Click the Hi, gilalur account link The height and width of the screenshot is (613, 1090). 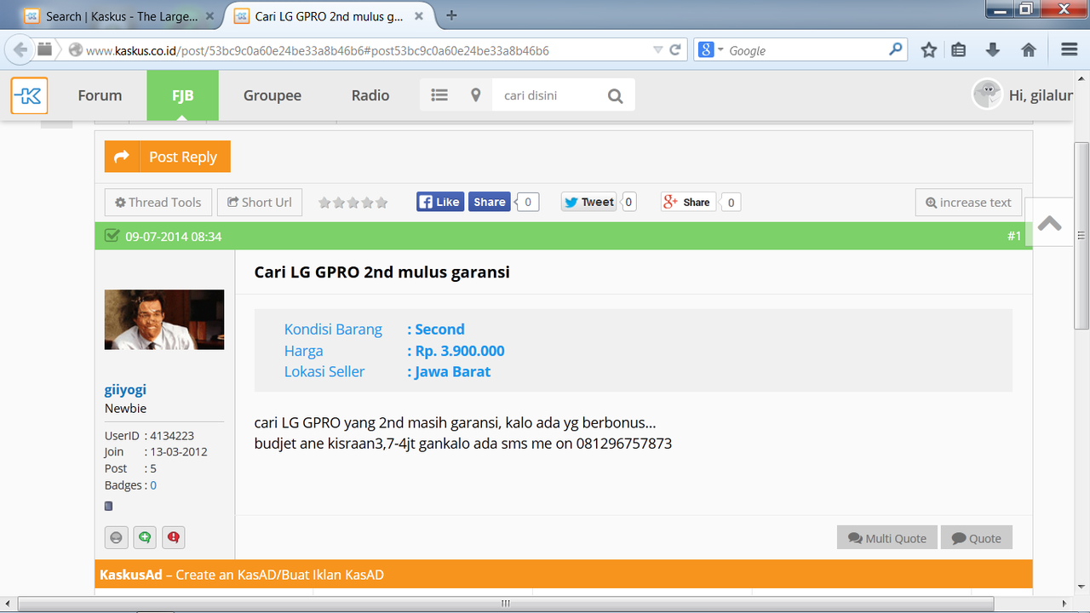click(1041, 95)
